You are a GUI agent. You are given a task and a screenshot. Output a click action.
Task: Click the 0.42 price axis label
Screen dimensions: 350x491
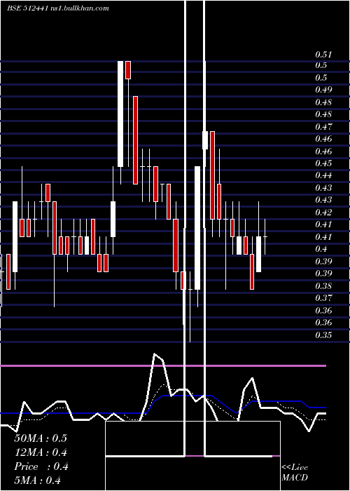pos(323,213)
